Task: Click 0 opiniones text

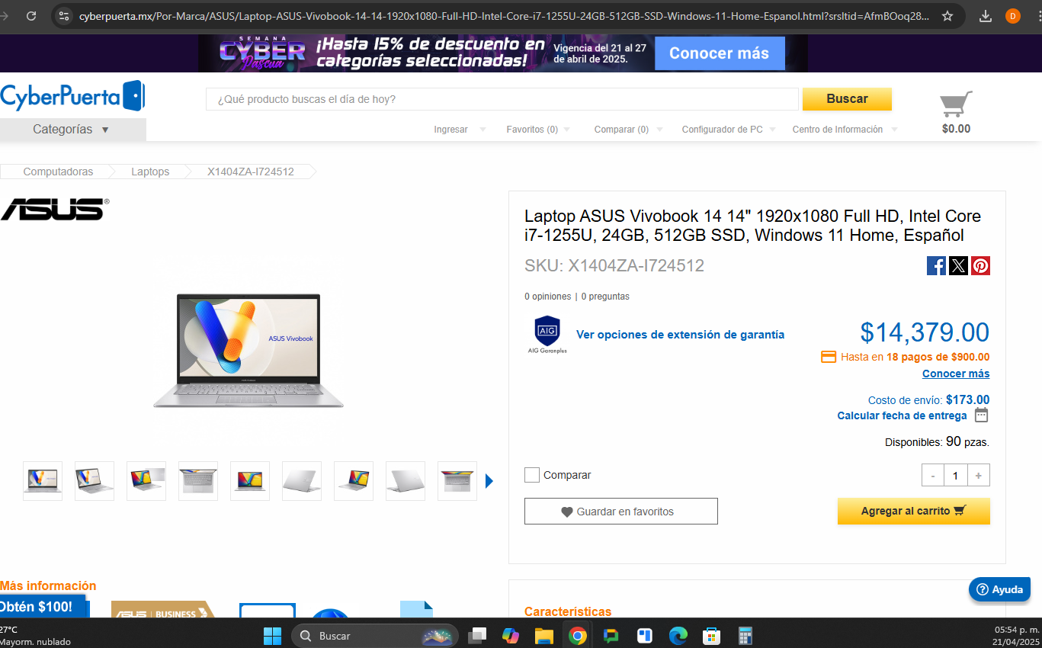Action: click(x=547, y=297)
